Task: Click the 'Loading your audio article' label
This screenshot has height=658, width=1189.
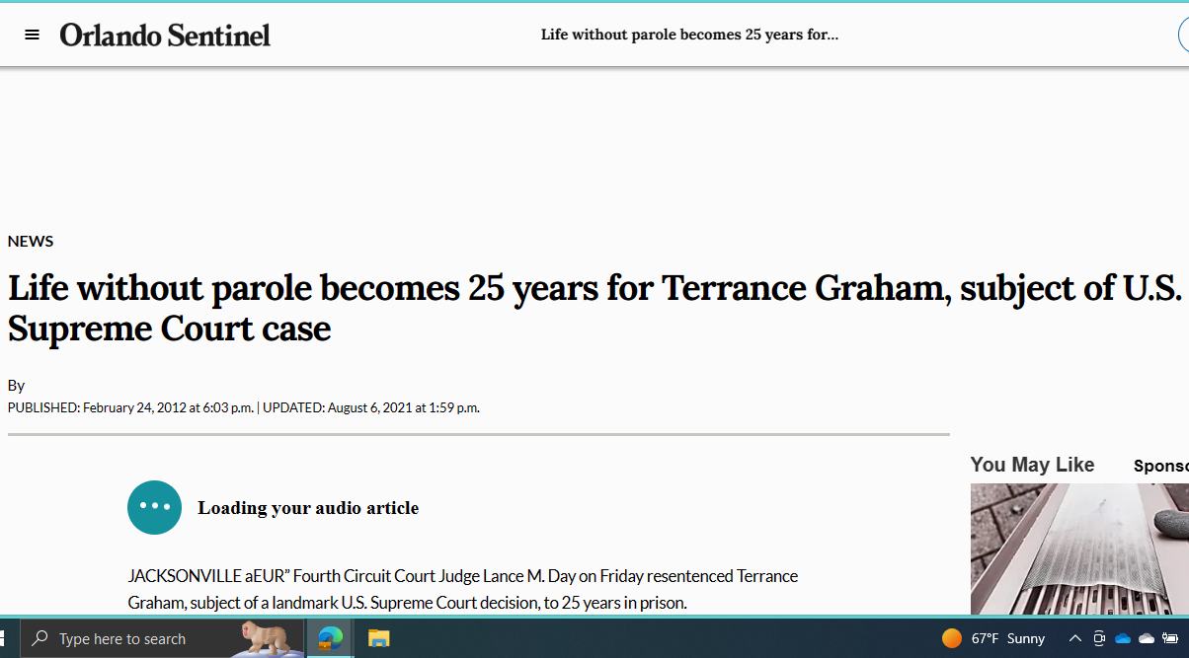Action: (308, 508)
